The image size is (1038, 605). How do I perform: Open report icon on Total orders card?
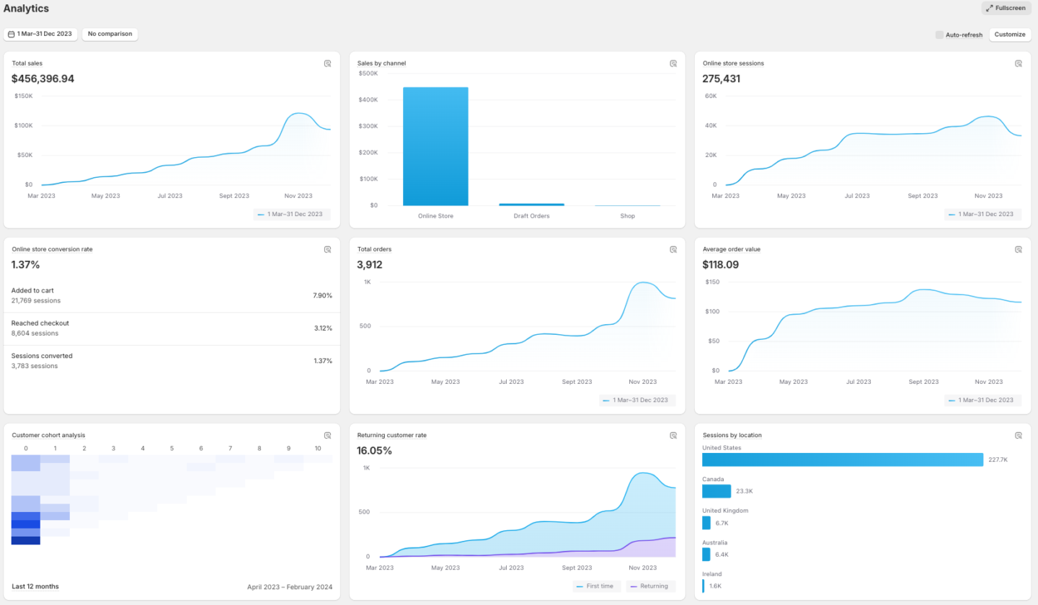pyautogui.click(x=673, y=249)
